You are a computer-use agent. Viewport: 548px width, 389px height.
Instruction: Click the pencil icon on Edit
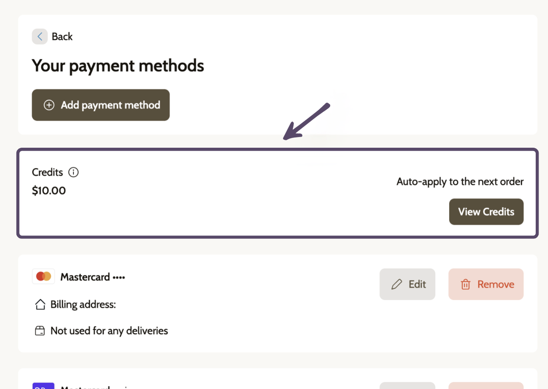point(397,284)
